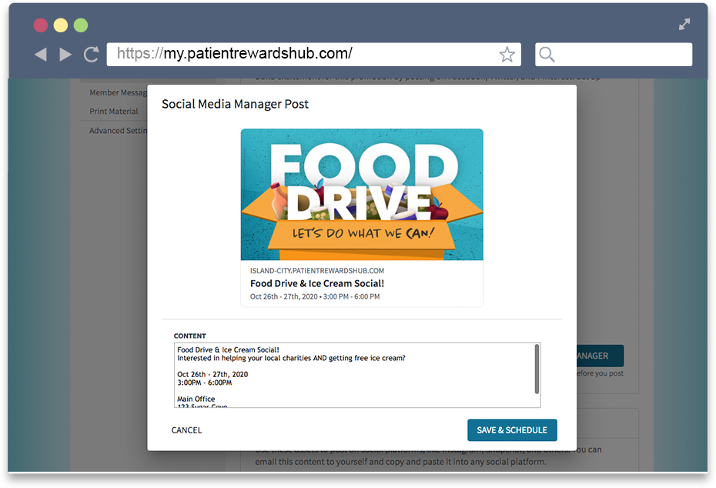
Task: Click the green maximize dot
Action: coord(81,25)
